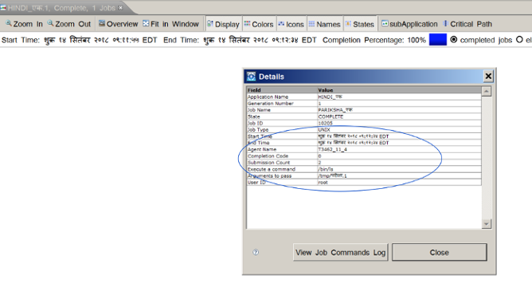The height and width of the screenshot is (303, 532).
Task: Switch to the Colors tab
Action: coord(259,24)
